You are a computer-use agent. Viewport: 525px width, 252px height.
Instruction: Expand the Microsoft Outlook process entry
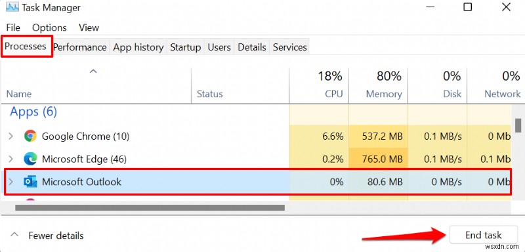coord(10,182)
